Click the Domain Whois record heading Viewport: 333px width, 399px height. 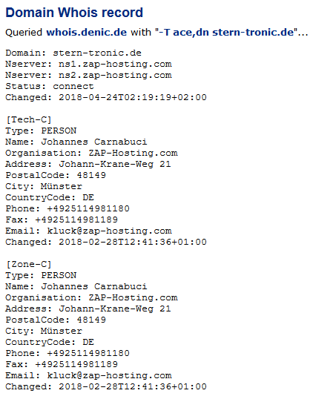tap(74, 13)
